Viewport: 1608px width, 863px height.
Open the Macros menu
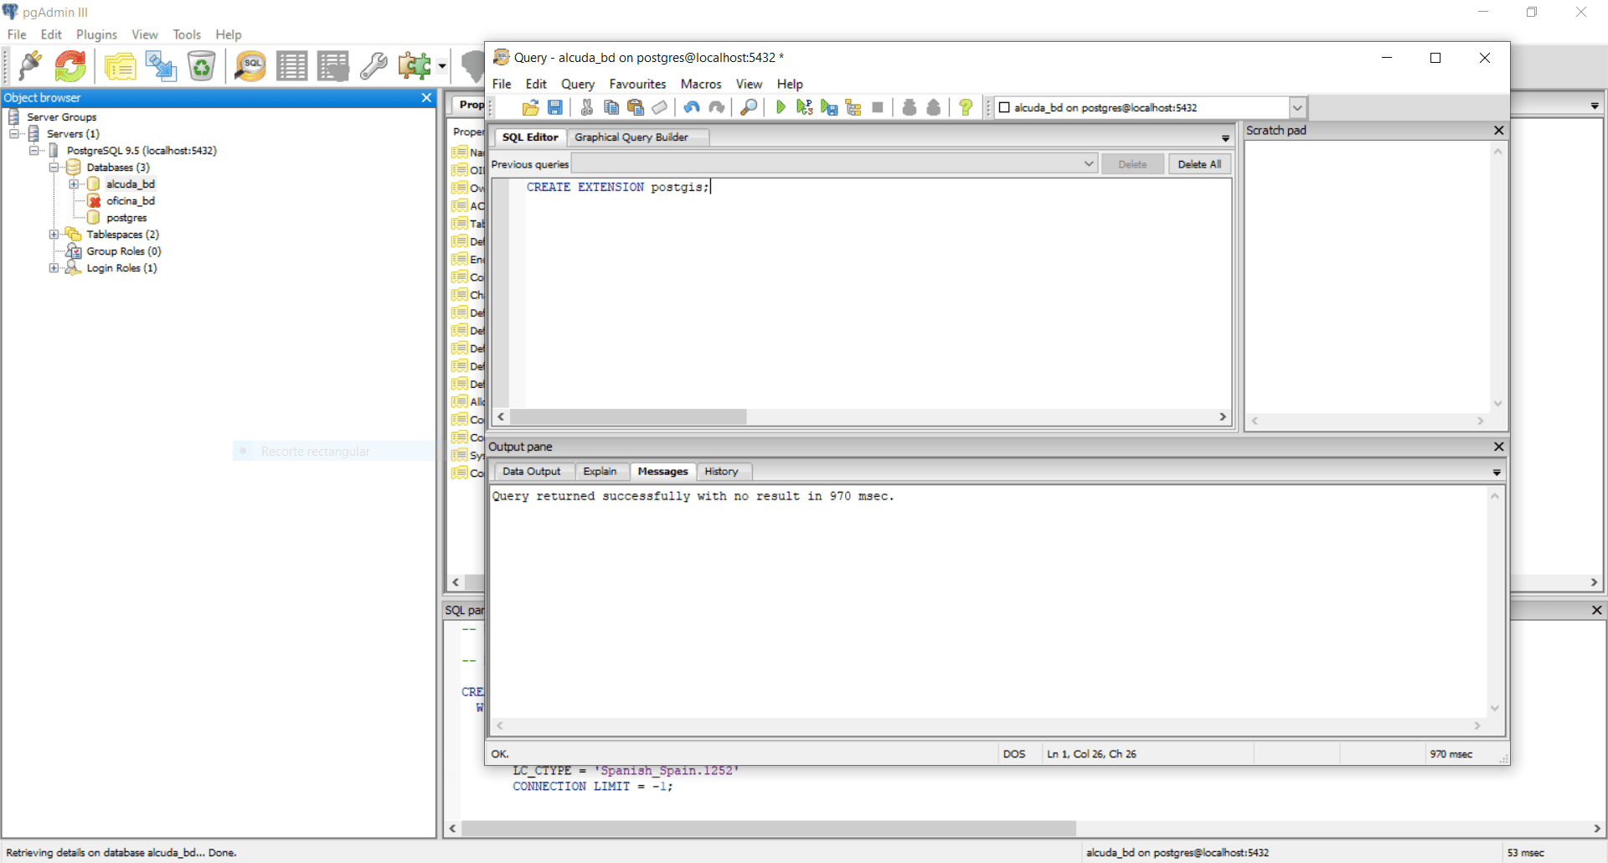pyautogui.click(x=700, y=84)
